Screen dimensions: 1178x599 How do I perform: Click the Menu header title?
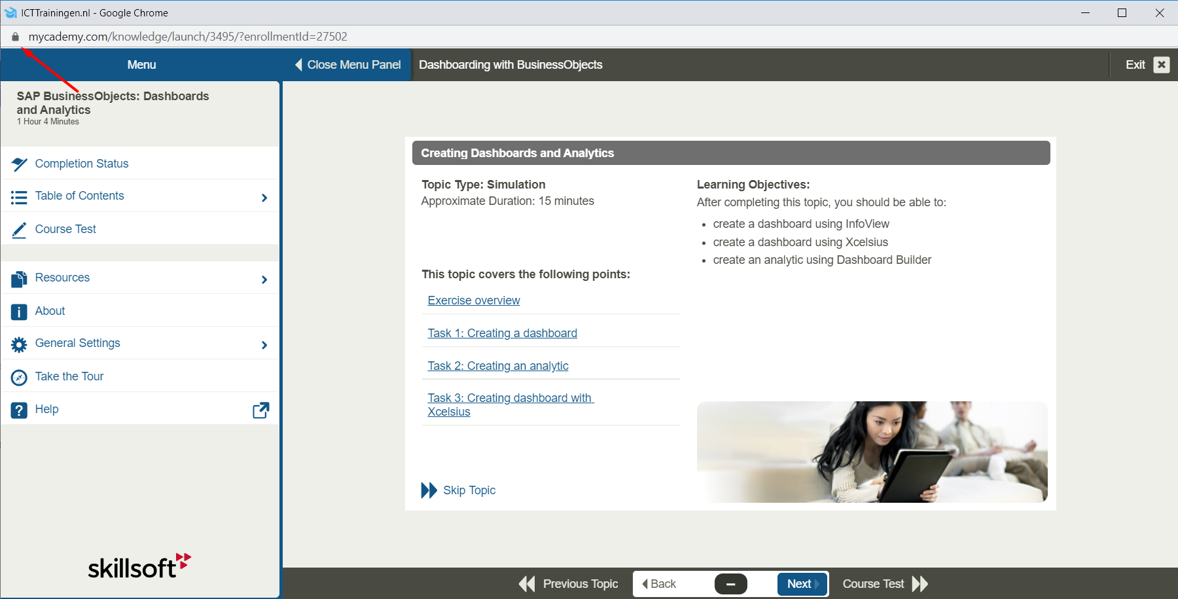click(x=141, y=65)
